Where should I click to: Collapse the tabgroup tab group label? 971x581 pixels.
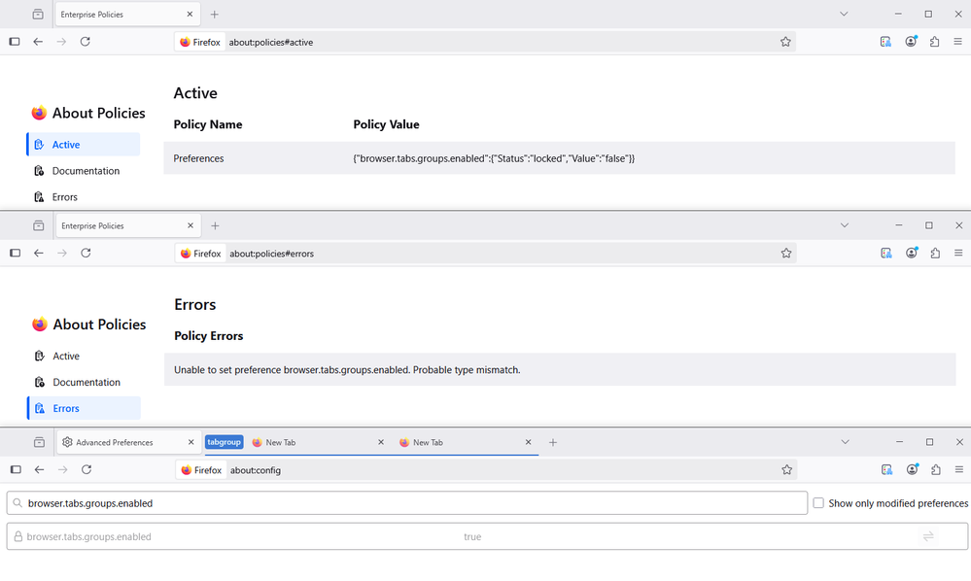point(224,442)
